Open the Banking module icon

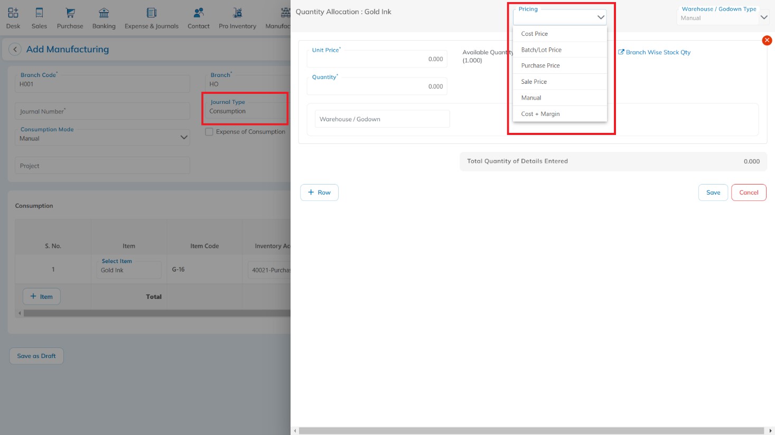click(104, 13)
